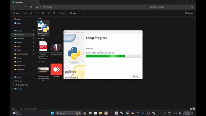The width and height of the screenshot is (206, 116).
Task: Switch to details list view icon
Action: pos(191,109)
